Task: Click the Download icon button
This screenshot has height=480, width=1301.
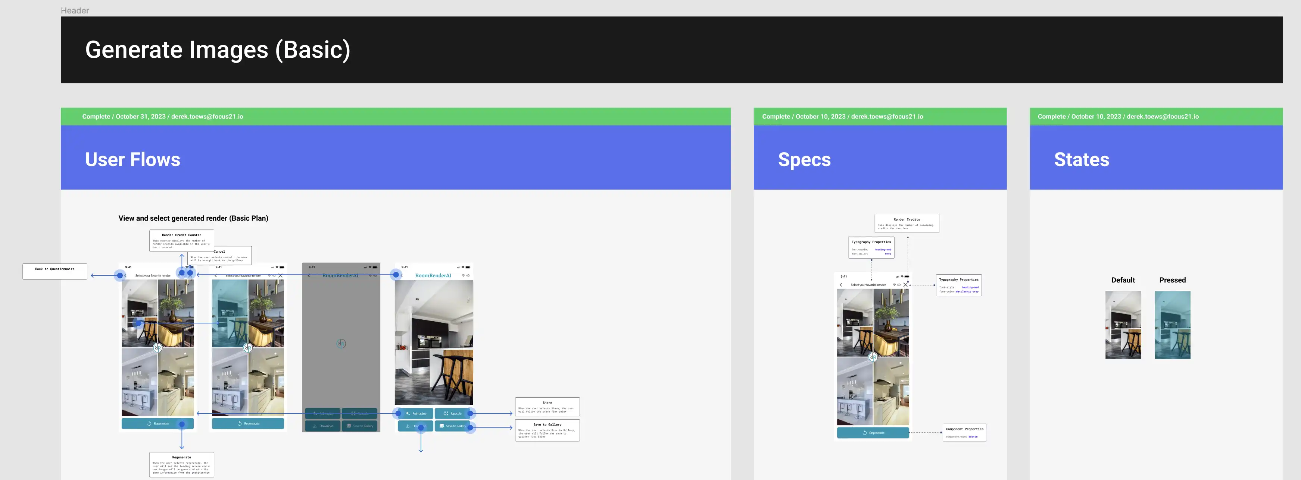Action: tap(408, 426)
